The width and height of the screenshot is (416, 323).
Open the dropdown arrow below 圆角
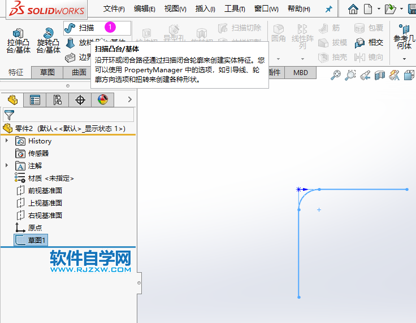[278, 59]
